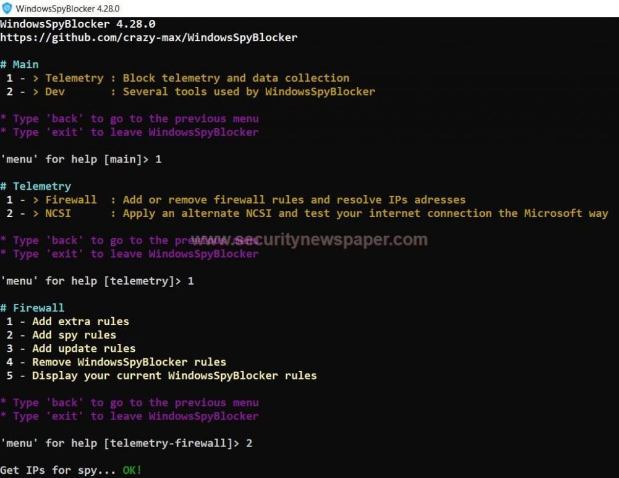The image size is (619, 478).
Task: Click the '# Firewall' section heading
Action: tap(32, 308)
